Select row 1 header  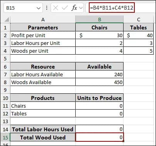(5, 27)
